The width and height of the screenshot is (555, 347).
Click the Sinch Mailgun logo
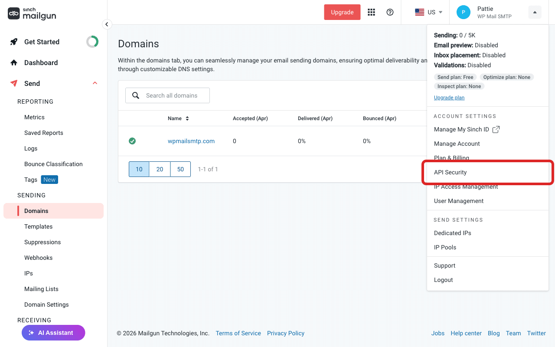[x=32, y=14]
